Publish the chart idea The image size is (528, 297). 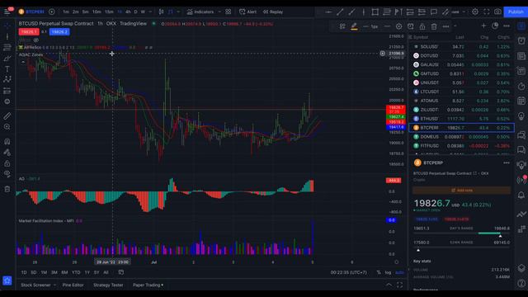point(515,12)
